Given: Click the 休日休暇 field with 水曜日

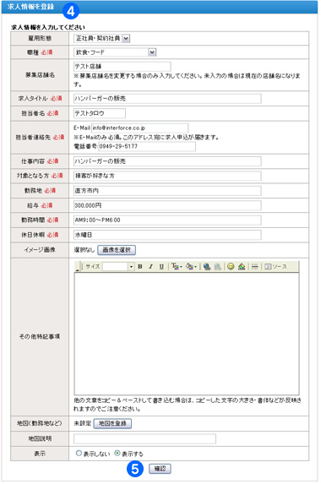Looking at the screenshot, I should click(167, 235).
